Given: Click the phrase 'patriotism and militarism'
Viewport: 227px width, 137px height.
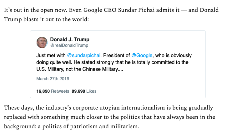Looking at the screenshot, I should coord(104,126).
